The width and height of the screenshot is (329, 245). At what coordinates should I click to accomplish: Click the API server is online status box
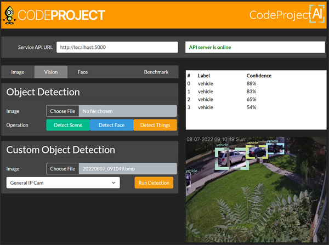(x=255, y=47)
